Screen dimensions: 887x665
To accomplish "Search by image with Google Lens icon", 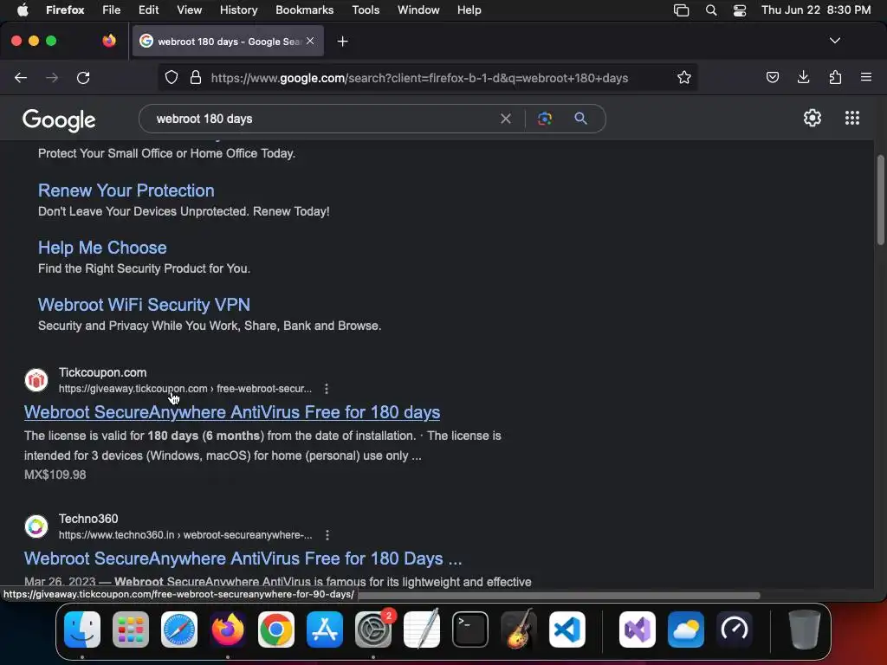I will (545, 119).
